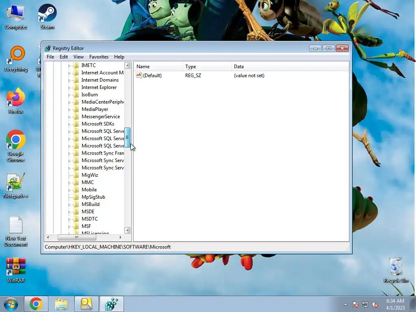Image resolution: width=416 pixels, height=312 pixels.
Task: Click the tree scrollbar up arrow
Action: click(127, 65)
